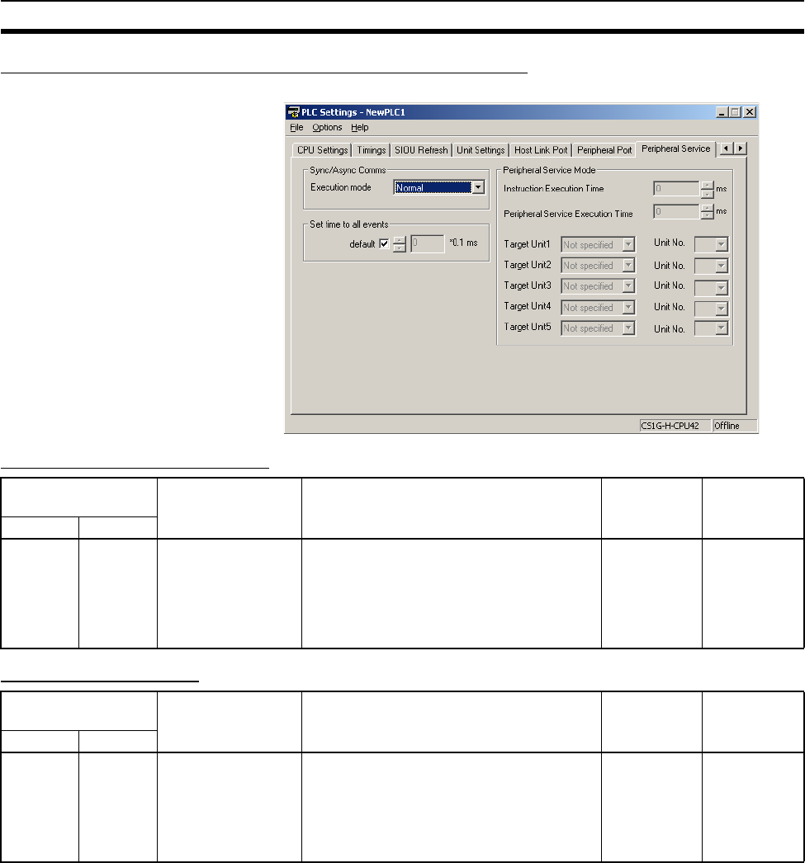
Task: Select the Peripheral Service tab
Action: pyautogui.click(x=675, y=149)
